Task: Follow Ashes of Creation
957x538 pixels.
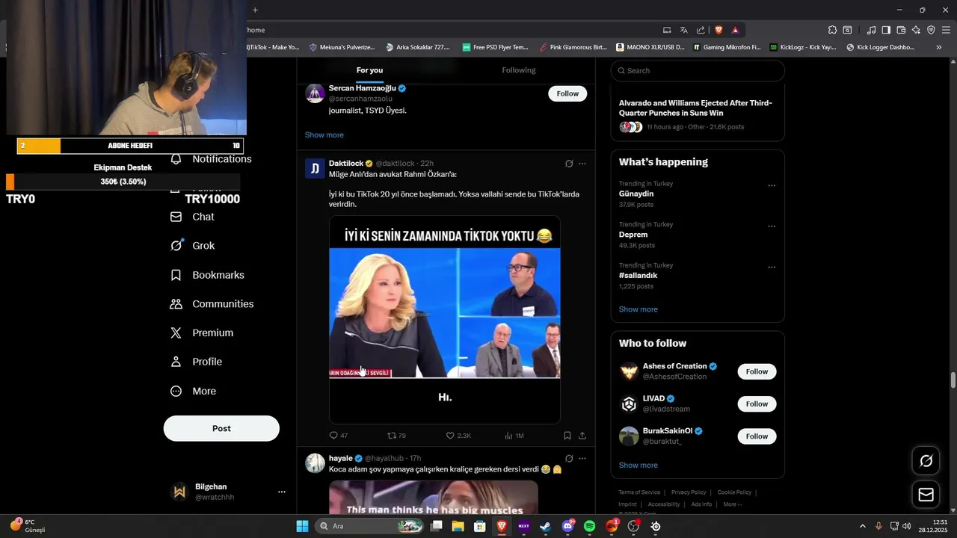Action: tap(757, 371)
